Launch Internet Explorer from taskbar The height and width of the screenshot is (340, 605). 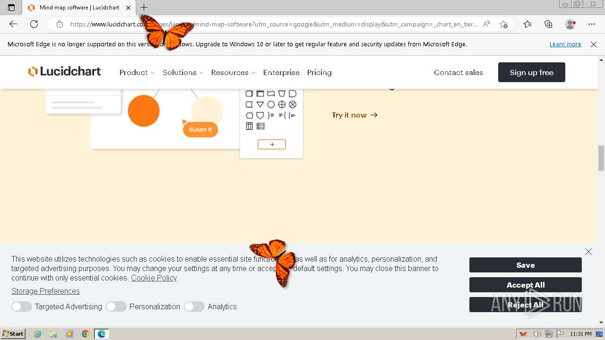click(x=38, y=334)
